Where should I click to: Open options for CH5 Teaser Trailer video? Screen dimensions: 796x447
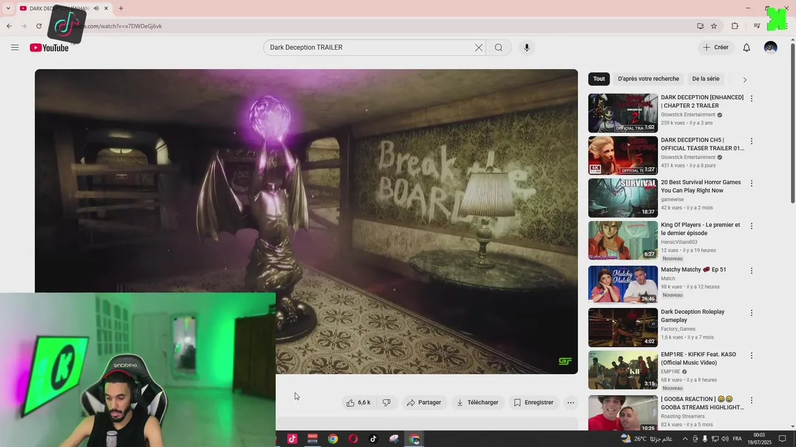coord(751,141)
